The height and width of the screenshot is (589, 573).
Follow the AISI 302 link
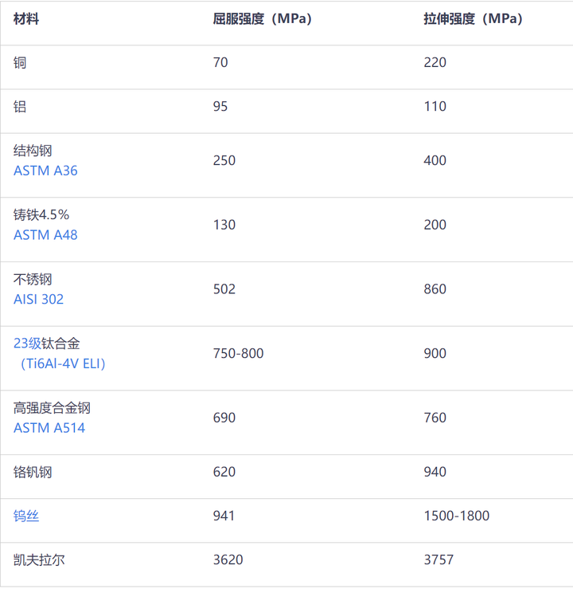click(38, 300)
